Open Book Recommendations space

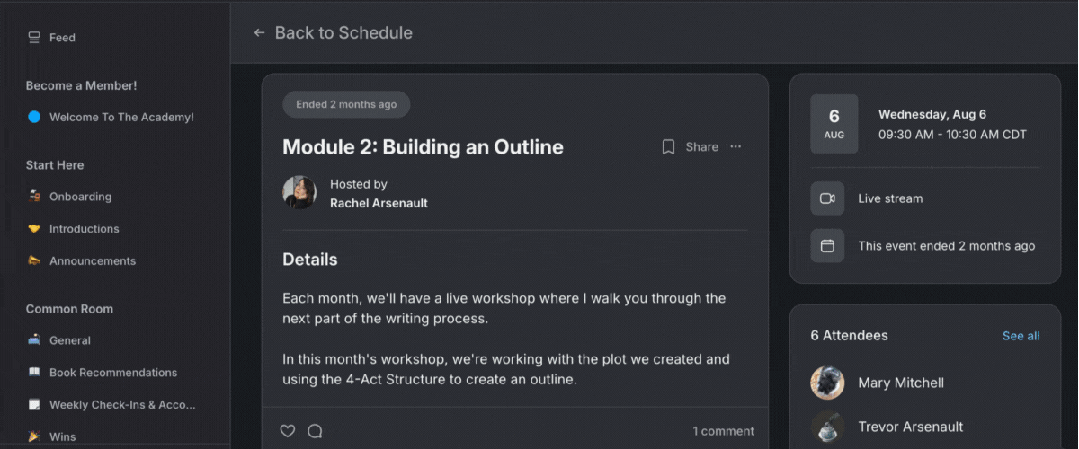coord(112,373)
